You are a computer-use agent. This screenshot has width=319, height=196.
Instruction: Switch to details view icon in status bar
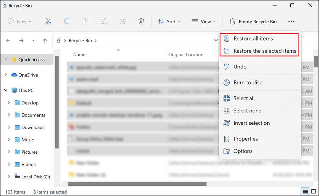(x=305, y=192)
